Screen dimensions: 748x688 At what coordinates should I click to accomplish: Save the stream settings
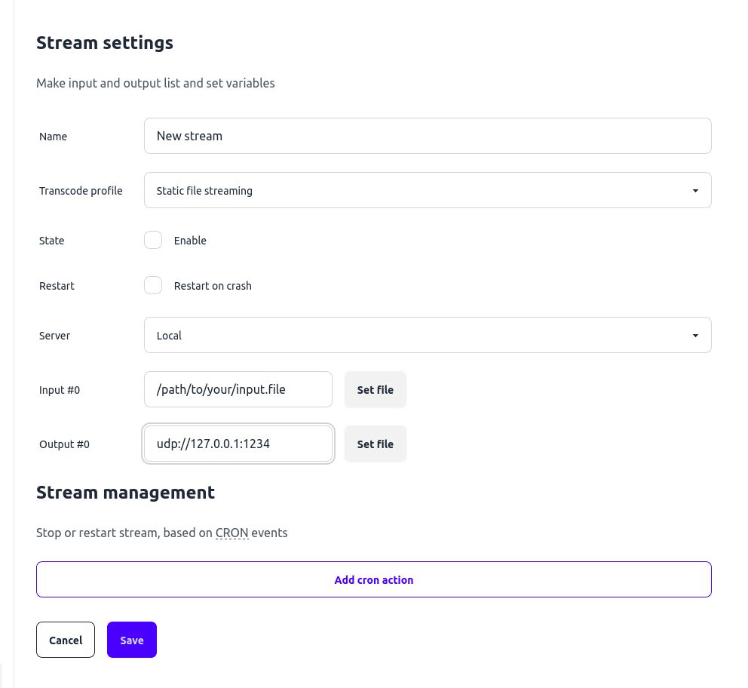click(131, 640)
